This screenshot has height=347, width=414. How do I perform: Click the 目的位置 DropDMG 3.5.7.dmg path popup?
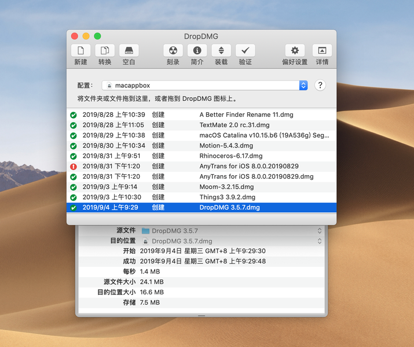(x=232, y=241)
